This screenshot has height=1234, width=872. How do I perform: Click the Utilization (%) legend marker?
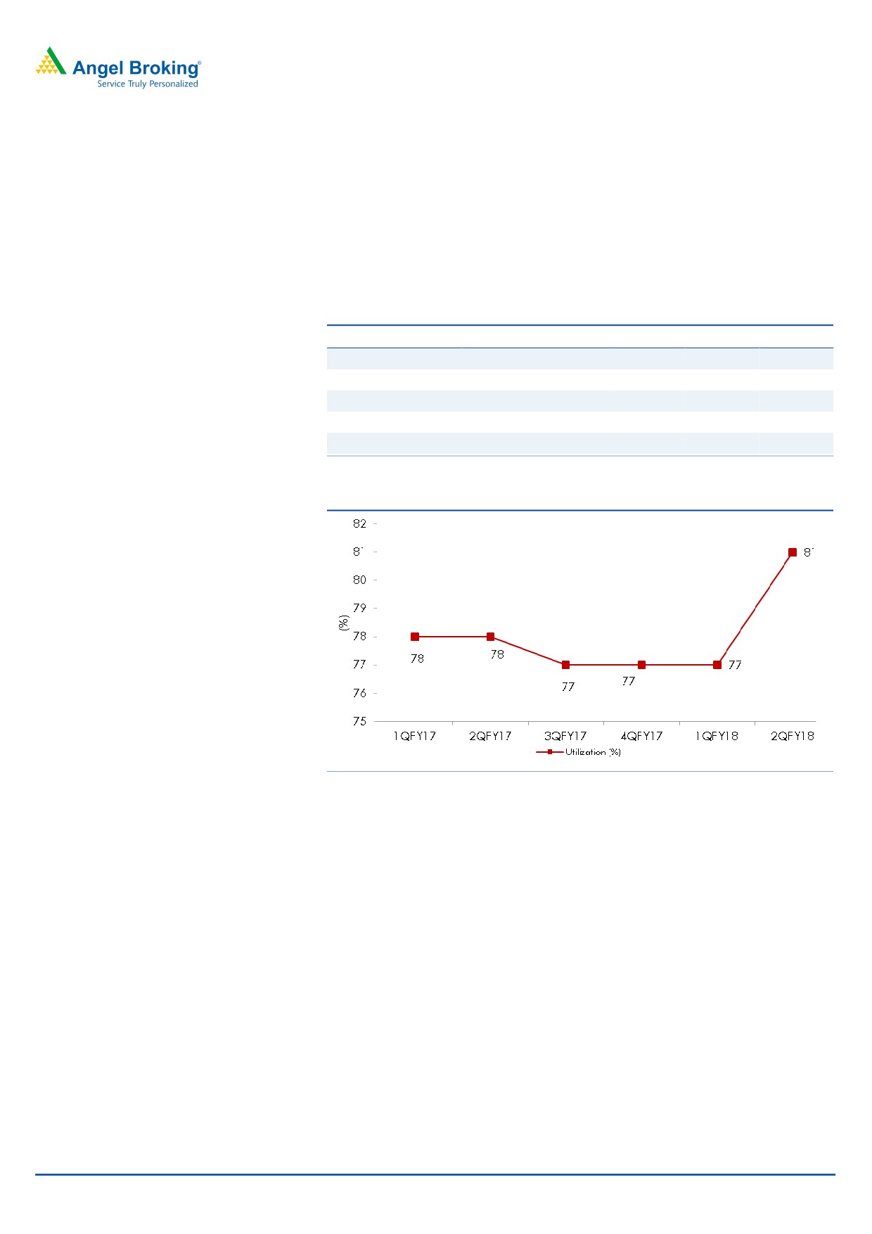coord(549,752)
